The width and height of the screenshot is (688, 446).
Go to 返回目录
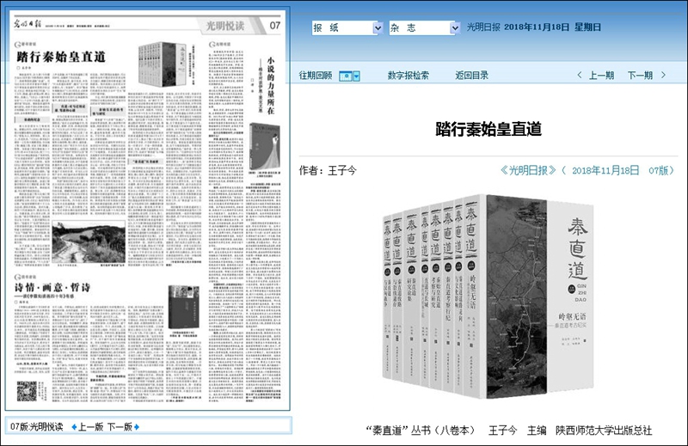point(471,76)
